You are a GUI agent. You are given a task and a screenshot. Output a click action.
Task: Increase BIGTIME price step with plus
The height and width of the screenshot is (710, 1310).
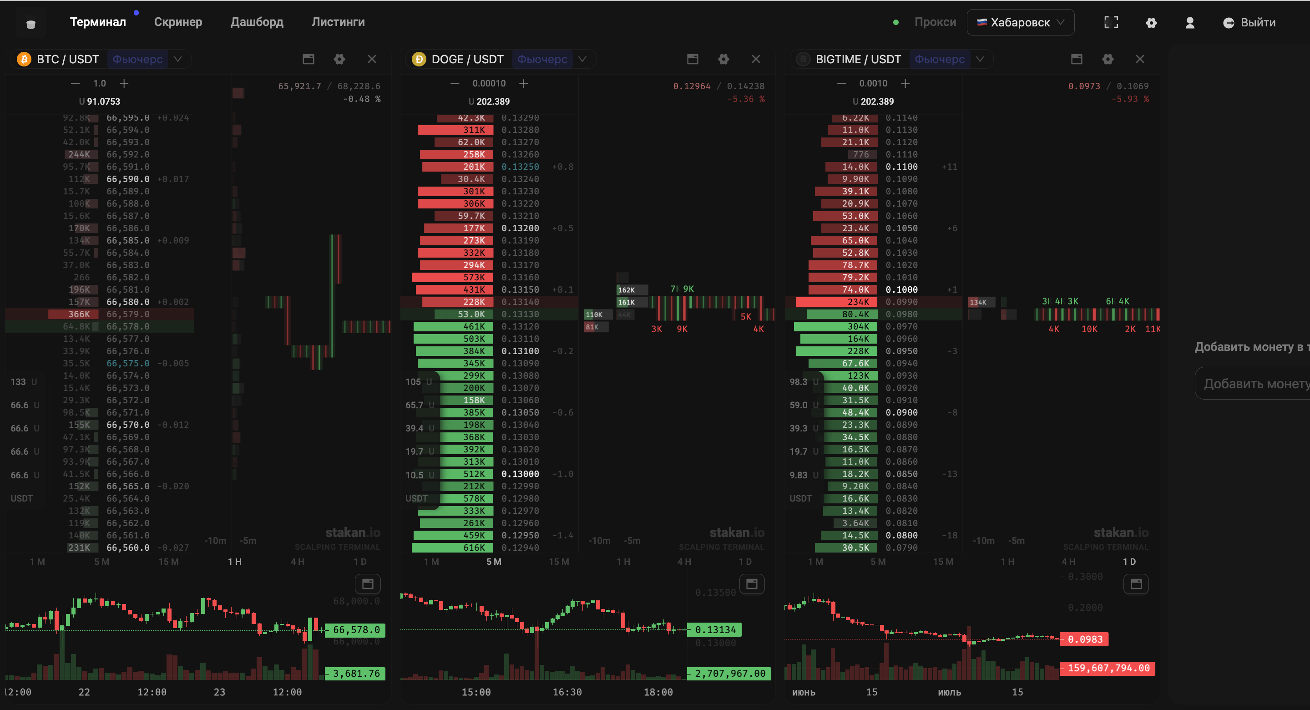905,83
